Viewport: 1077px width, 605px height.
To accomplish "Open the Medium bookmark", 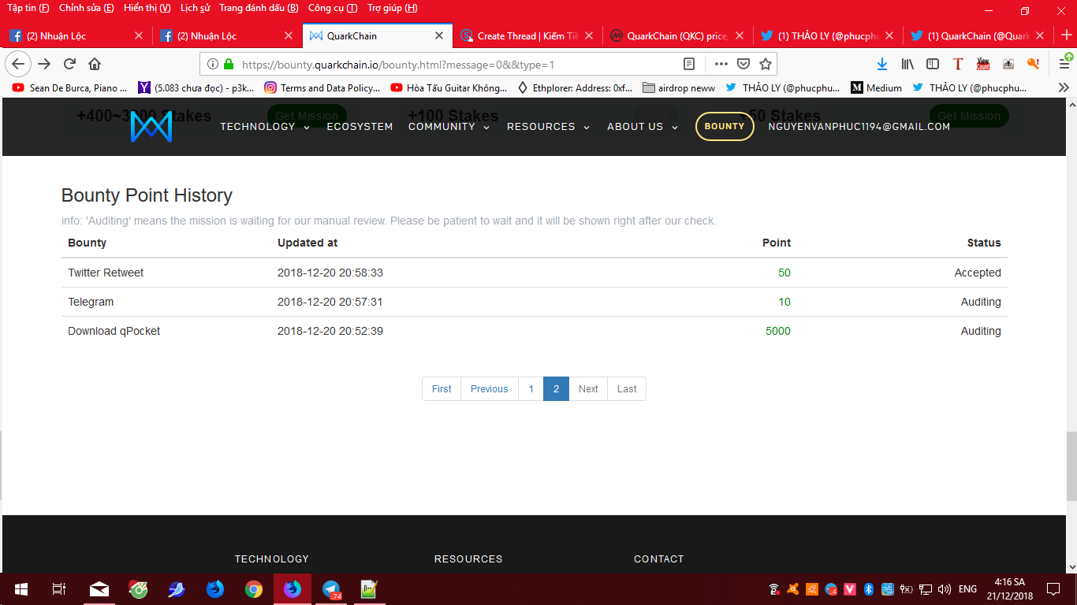I will pos(877,88).
